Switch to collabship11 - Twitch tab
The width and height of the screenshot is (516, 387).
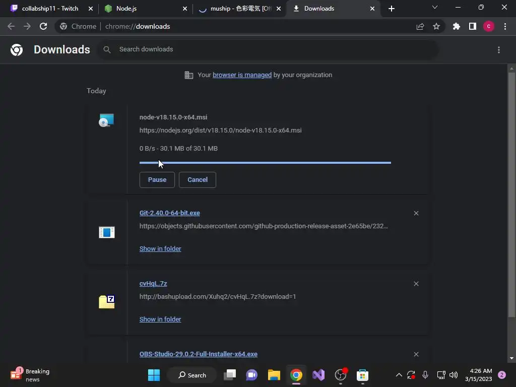coord(50,9)
